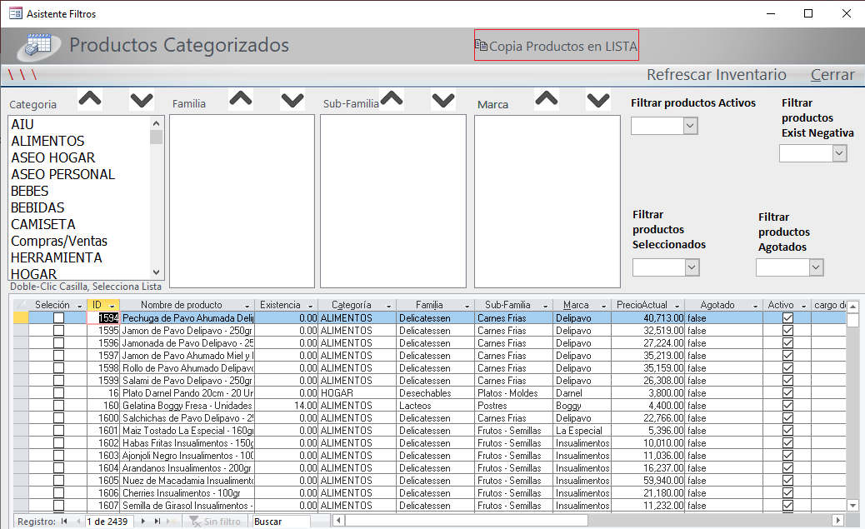Check the Seleción box for Plato Darnel Pando
Screen dimensions: 865x529
click(x=58, y=393)
